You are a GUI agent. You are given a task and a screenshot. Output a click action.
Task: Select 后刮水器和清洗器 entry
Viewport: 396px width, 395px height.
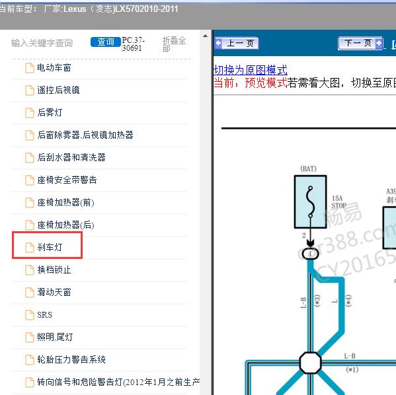pos(71,157)
